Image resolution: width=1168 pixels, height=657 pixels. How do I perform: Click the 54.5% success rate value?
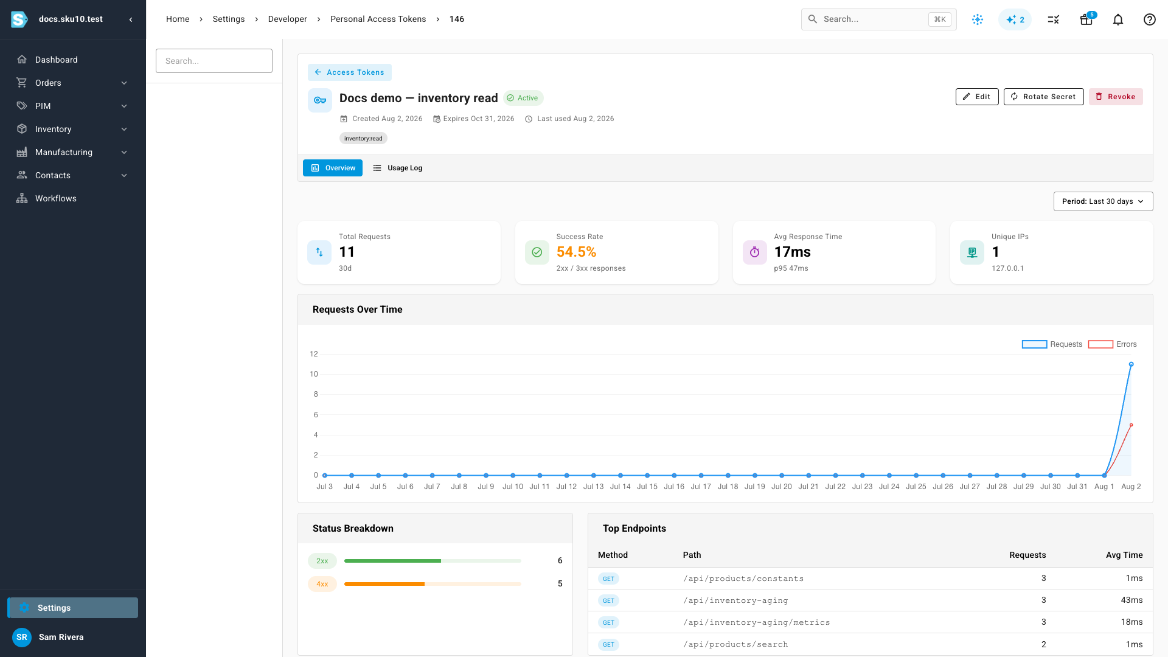(x=576, y=252)
